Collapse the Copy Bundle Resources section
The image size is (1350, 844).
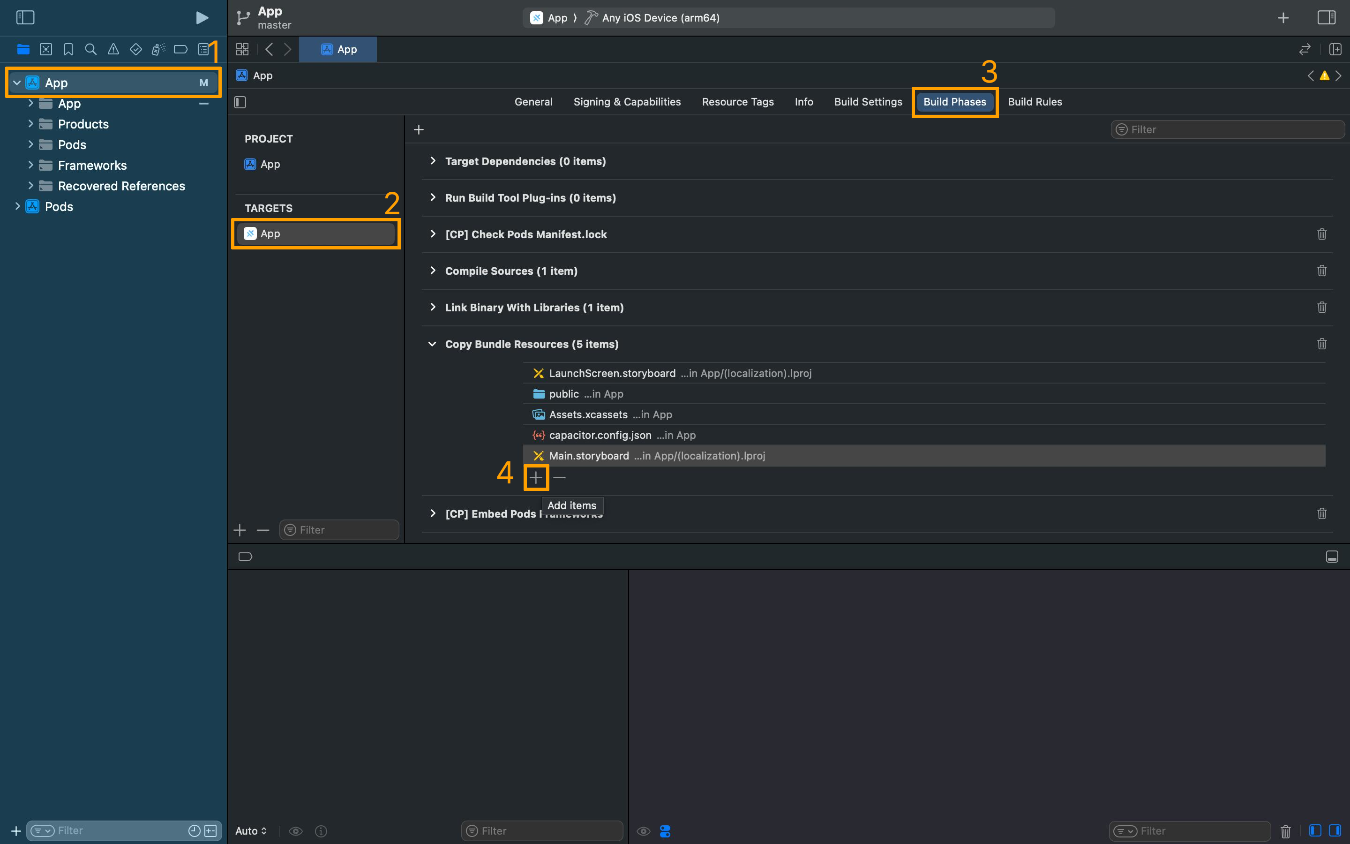point(432,345)
